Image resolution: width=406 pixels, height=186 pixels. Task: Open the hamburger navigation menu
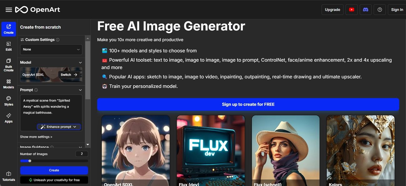[x=8, y=9]
